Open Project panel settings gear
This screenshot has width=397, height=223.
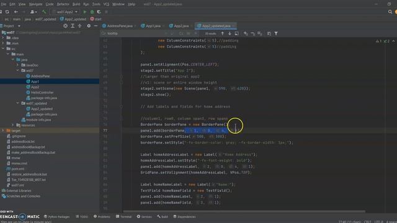pos(89,26)
